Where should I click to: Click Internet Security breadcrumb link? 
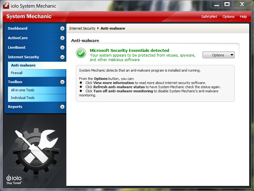pyautogui.click(x=82, y=28)
